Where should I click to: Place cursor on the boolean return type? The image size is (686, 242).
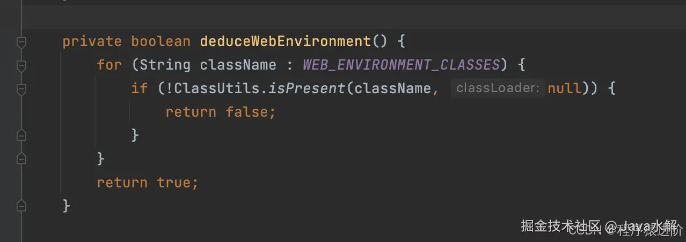(160, 42)
